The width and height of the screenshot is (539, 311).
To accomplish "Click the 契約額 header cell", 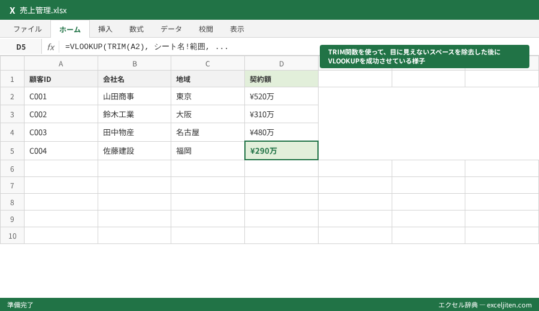I will click(281, 80).
